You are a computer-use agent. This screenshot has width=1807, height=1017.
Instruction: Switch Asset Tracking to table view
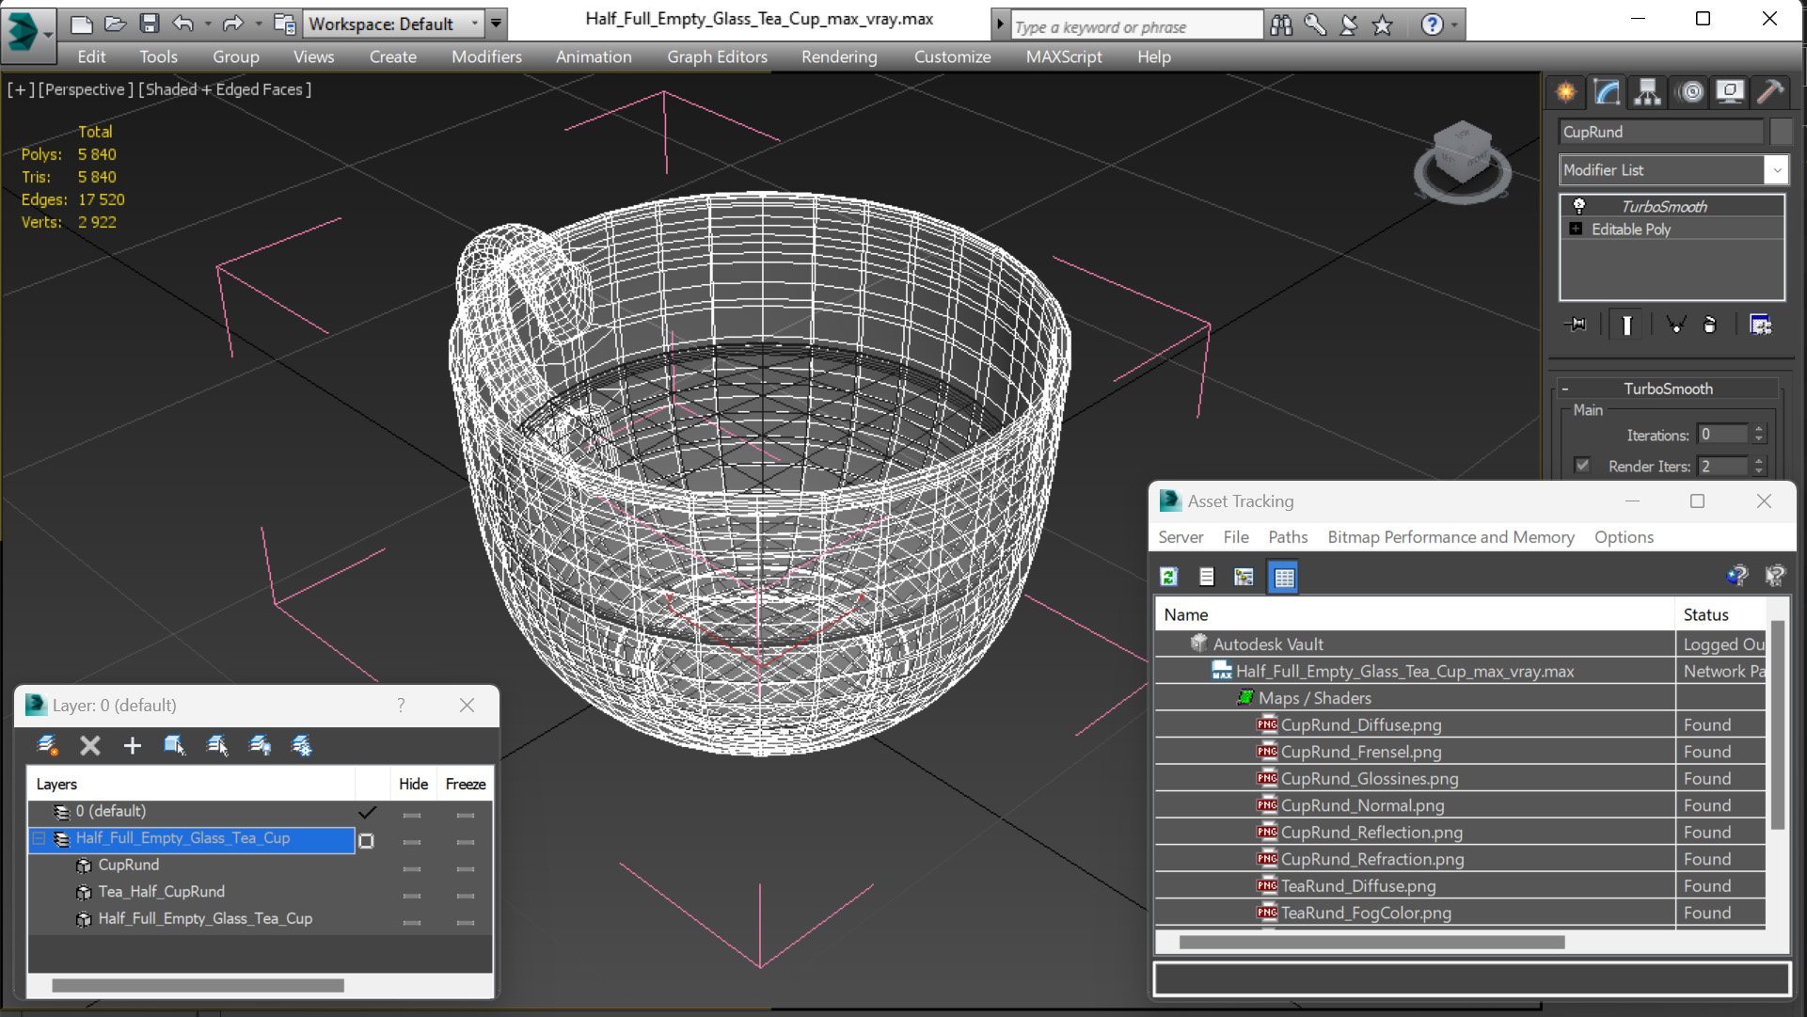point(1283,577)
